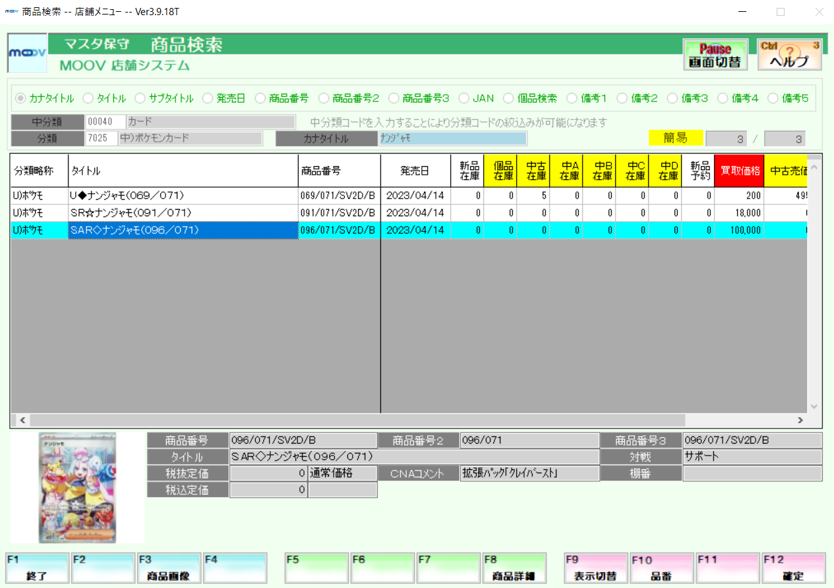Click the 発売日 column header
The image size is (834, 588).
point(416,171)
